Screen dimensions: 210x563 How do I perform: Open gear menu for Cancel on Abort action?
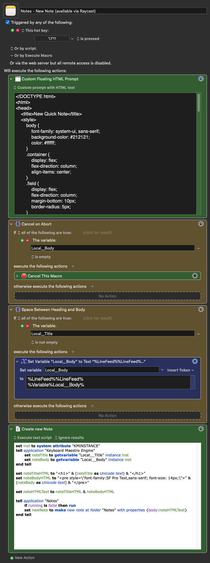click(201, 224)
